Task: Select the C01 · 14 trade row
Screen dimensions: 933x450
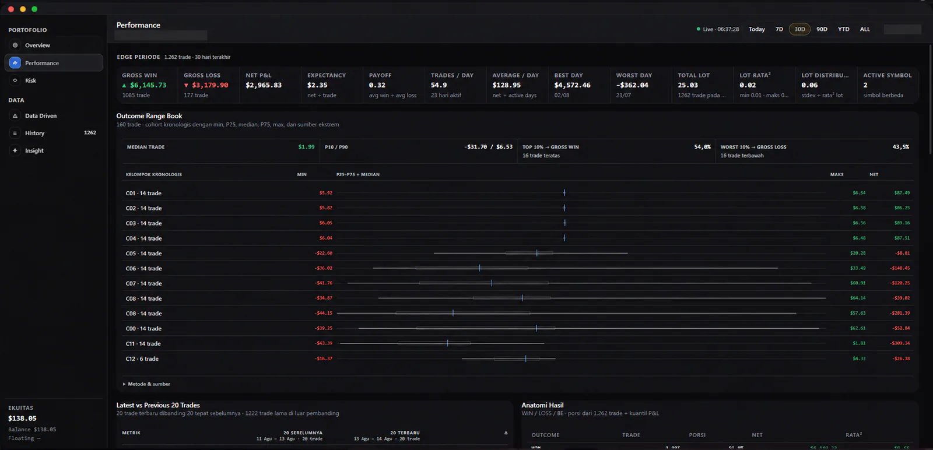Action: click(518, 193)
